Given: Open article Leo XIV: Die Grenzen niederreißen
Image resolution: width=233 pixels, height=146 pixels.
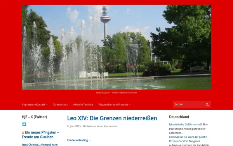Looking at the screenshot, I should pos(112,118).
